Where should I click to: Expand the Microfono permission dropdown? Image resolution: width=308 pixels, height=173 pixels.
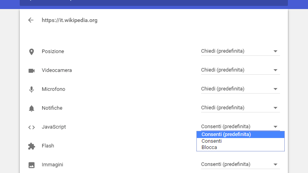(x=241, y=89)
